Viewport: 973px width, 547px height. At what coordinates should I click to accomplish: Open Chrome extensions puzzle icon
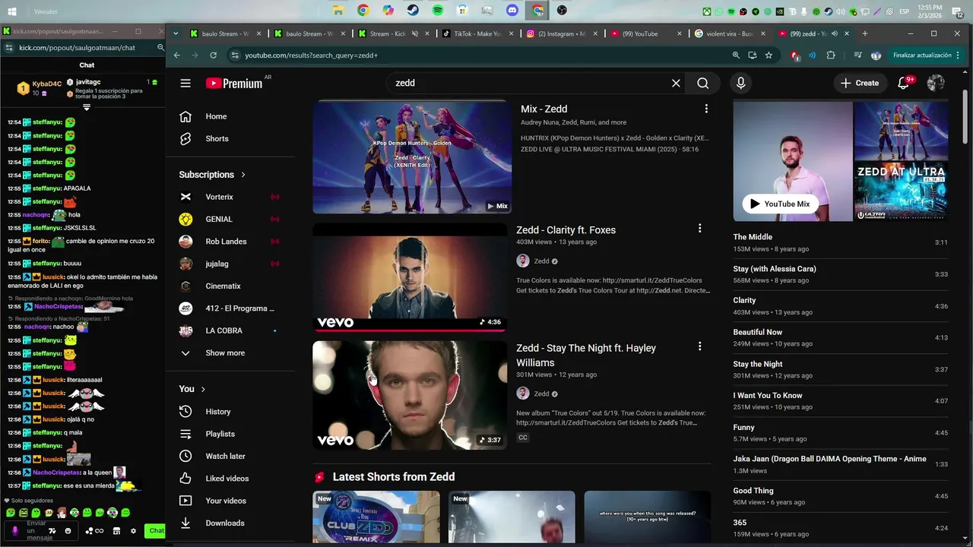pos(830,55)
